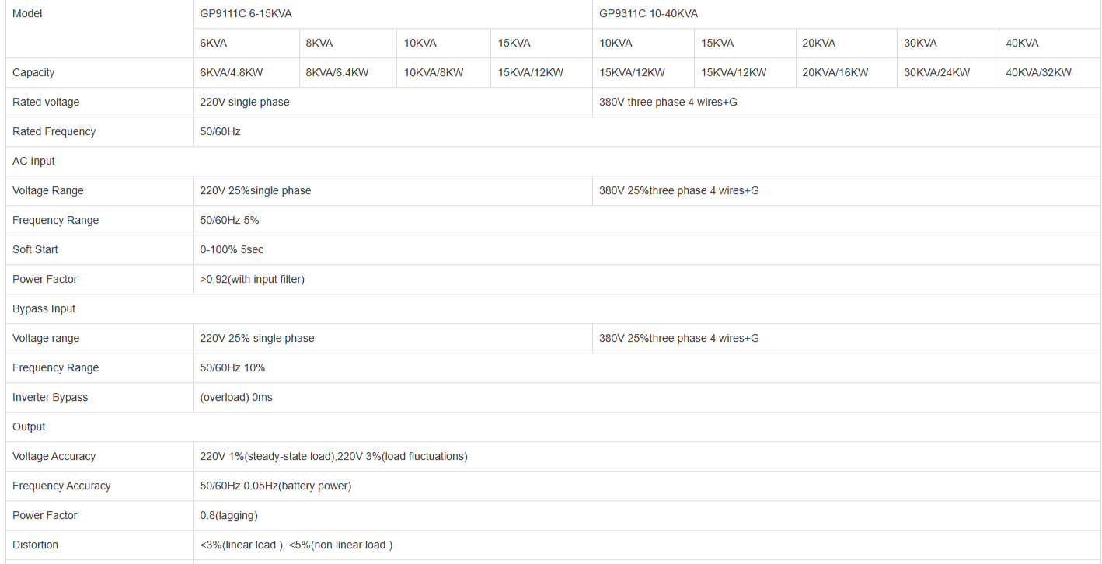Click the Rated Frequency row label
1102x564 pixels.
point(54,132)
